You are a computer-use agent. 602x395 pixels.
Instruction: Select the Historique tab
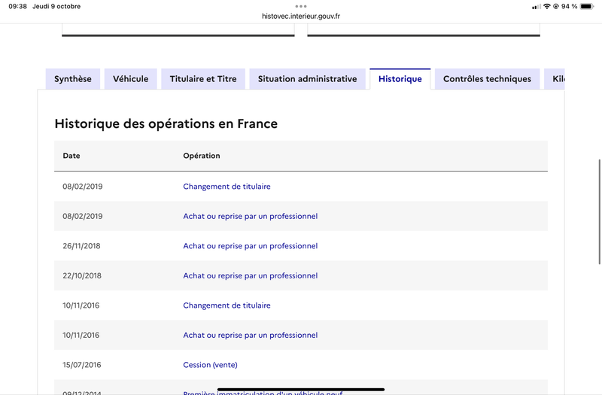point(400,79)
